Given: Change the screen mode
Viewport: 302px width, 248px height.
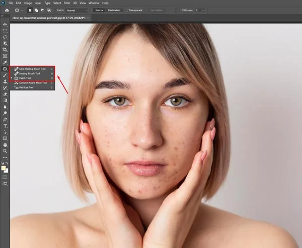Looking at the screenshot, I should pyautogui.click(x=5, y=184).
